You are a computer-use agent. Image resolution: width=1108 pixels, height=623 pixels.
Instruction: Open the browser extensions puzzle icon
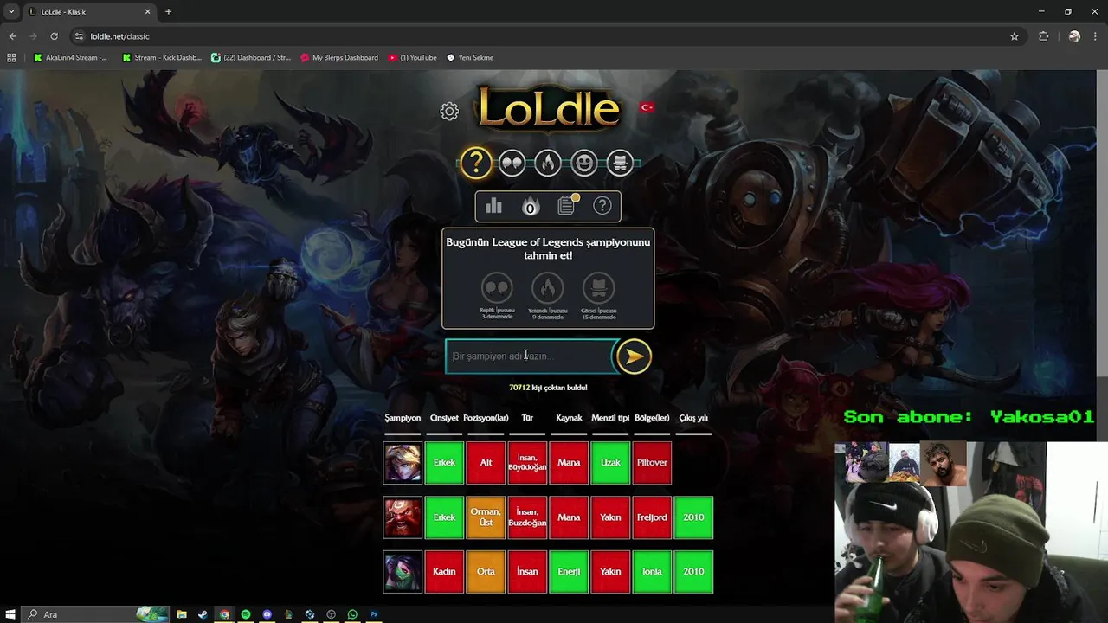[x=1043, y=36]
